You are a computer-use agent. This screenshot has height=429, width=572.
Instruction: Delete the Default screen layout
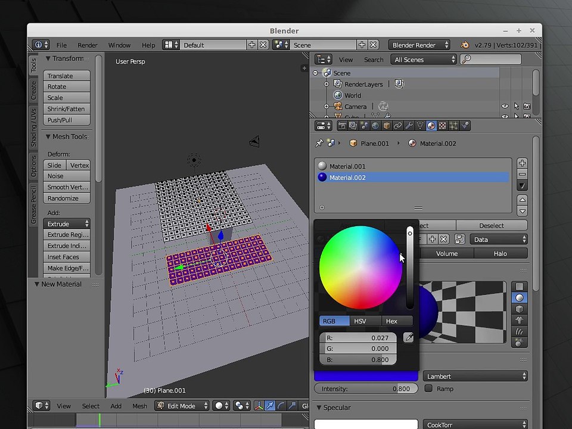(263, 45)
